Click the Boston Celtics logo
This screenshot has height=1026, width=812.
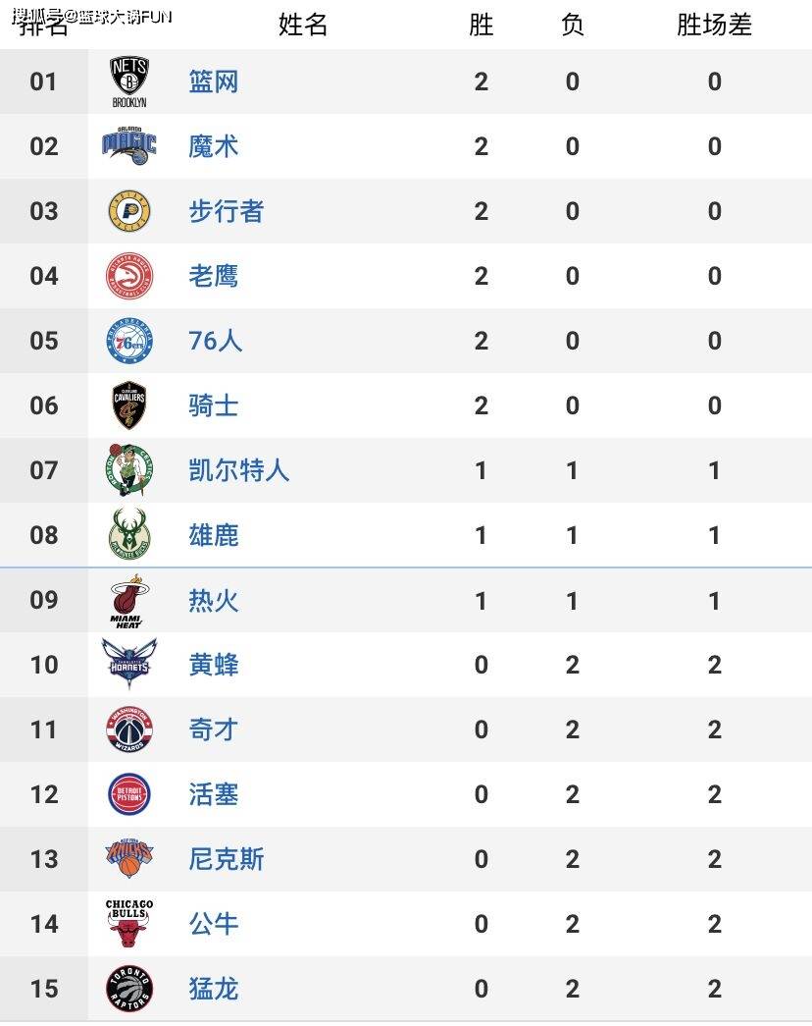point(129,470)
